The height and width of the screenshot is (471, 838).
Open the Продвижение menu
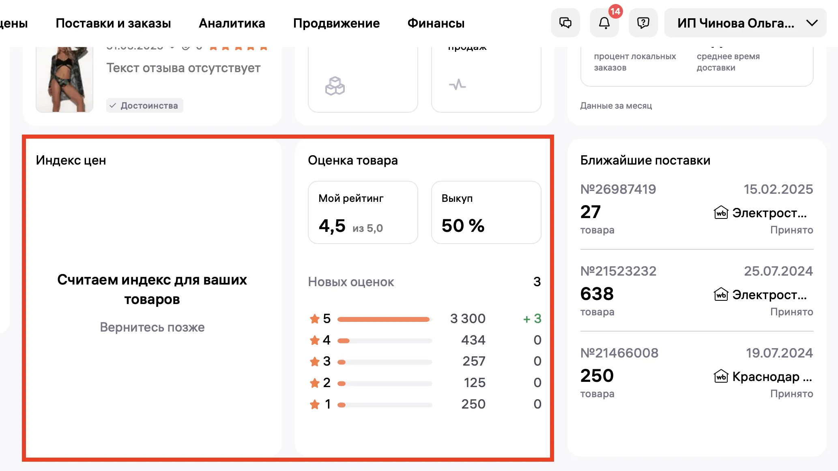[336, 23]
